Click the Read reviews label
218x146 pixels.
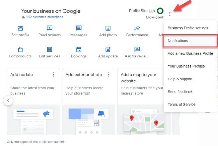point(50,35)
